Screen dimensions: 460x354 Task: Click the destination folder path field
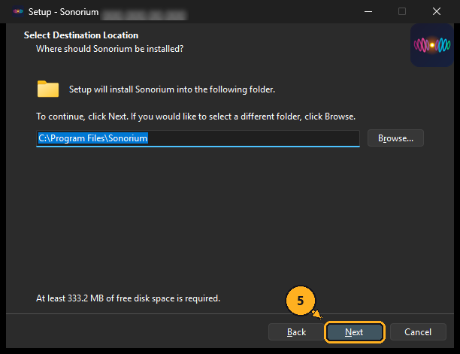[x=198, y=138]
